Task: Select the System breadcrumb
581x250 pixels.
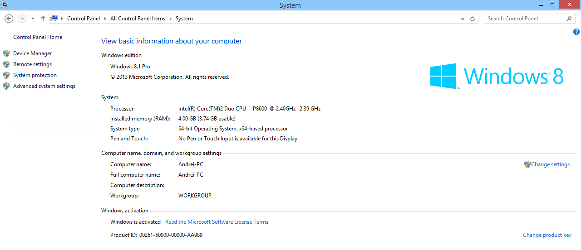Action: pos(184,19)
